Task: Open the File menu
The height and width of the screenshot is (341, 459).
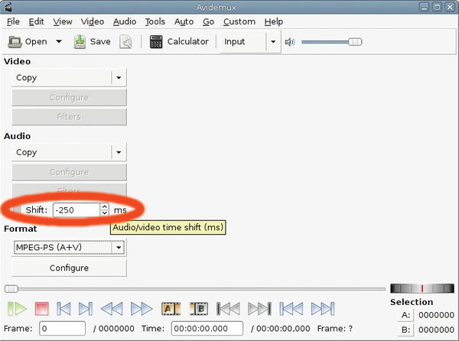Action: (x=13, y=21)
